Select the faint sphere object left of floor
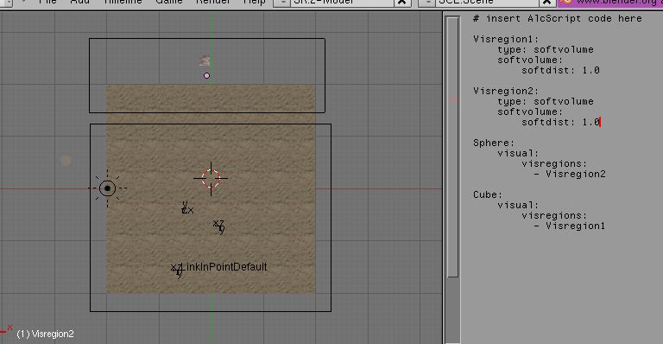Image resolution: width=663 pixels, height=344 pixels. click(66, 161)
